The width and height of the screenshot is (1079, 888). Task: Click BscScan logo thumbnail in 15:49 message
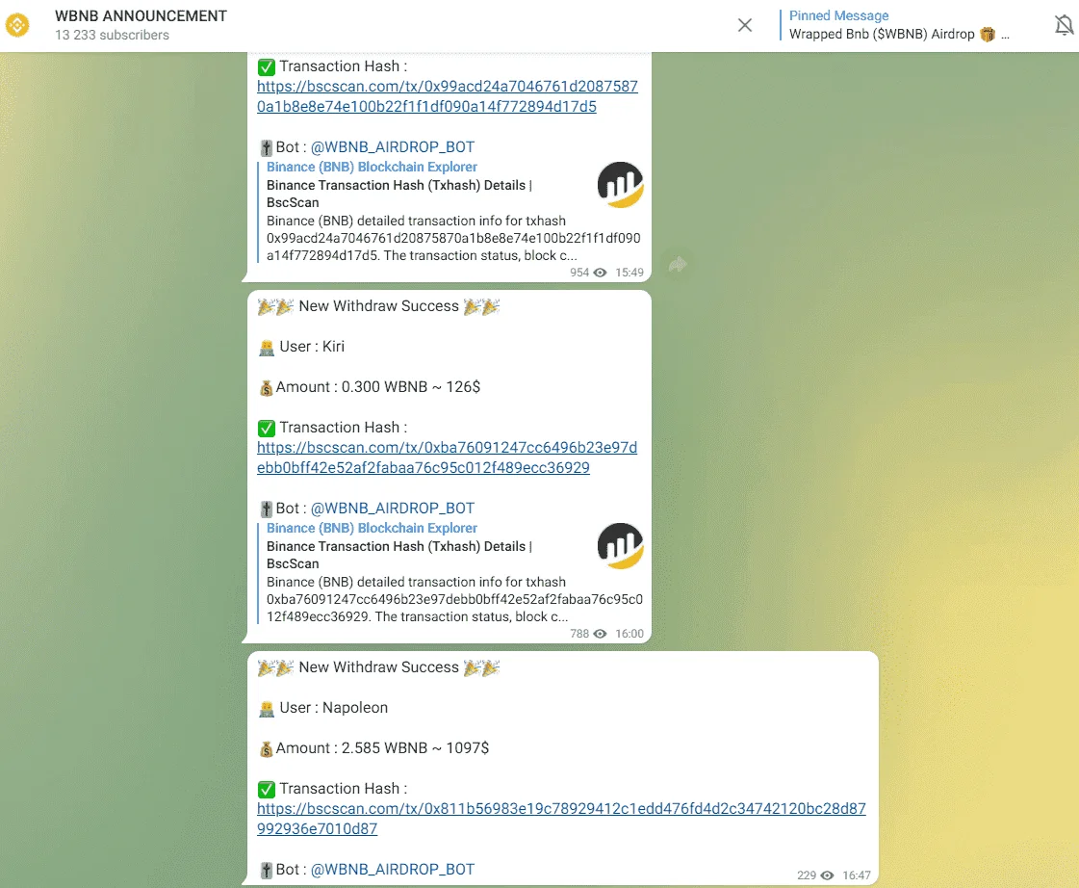coord(620,185)
